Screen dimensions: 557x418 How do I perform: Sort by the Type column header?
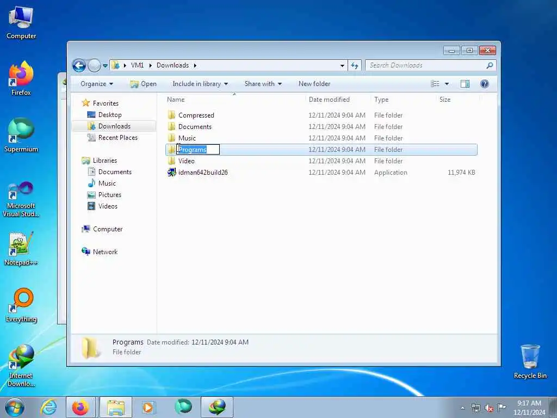(404, 100)
